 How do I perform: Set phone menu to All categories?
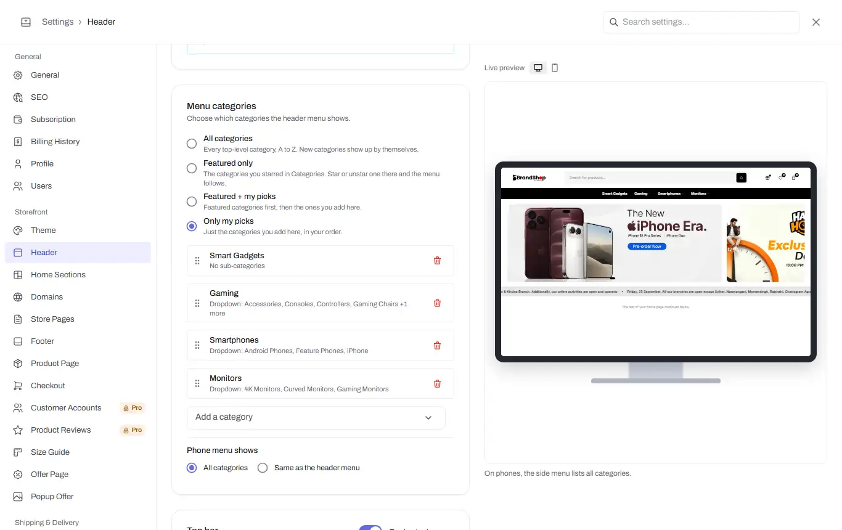[x=192, y=468]
